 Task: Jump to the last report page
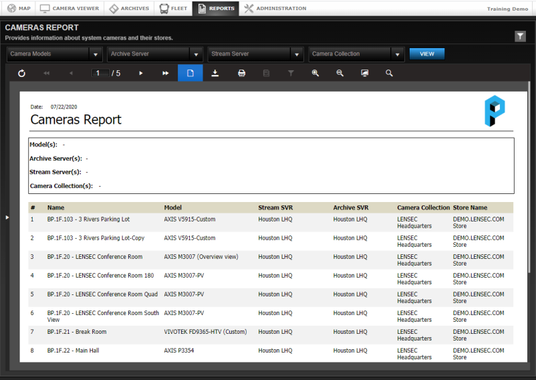(x=166, y=73)
